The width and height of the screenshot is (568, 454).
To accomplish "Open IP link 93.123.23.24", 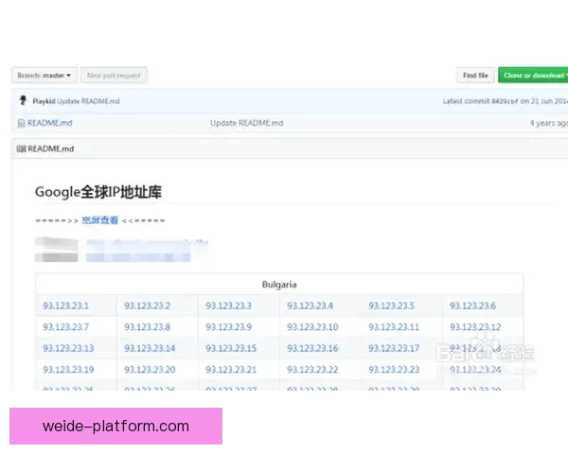I will (475, 370).
